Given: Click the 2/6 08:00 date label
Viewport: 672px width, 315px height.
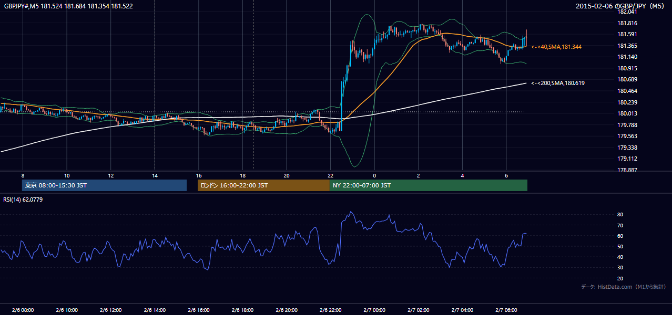Looking at the screenshot, I should pos(23,310).
